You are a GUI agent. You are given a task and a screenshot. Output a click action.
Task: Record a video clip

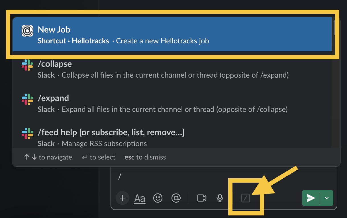(x=202, y=198)
